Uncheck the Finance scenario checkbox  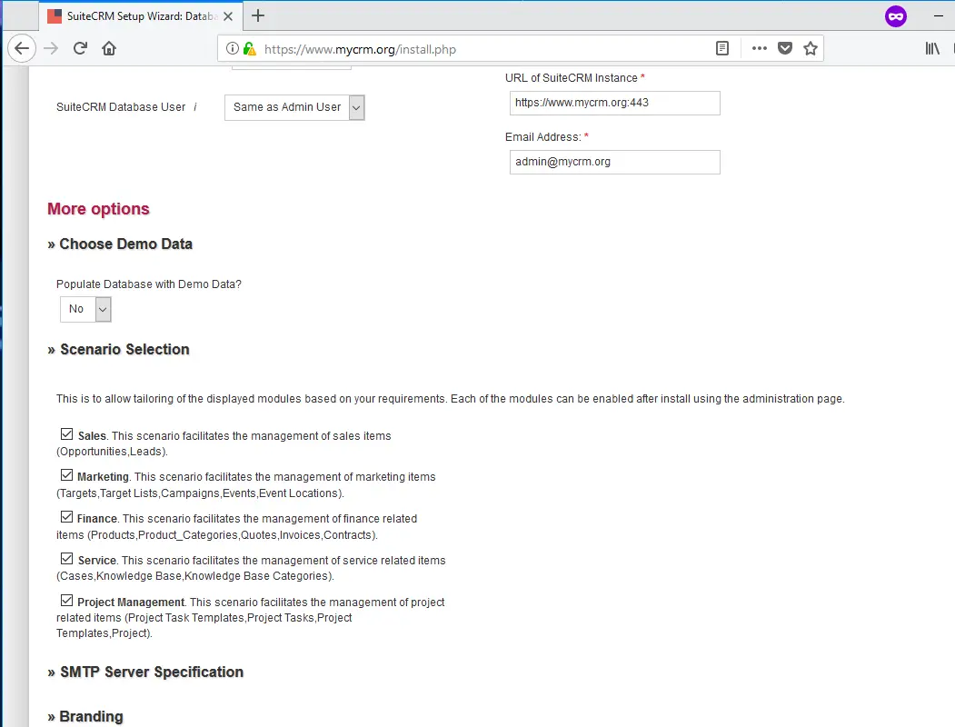(x=67, y=517)
